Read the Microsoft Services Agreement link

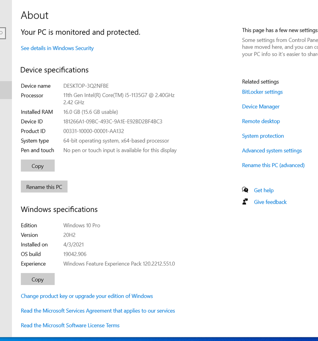point(98,311)
